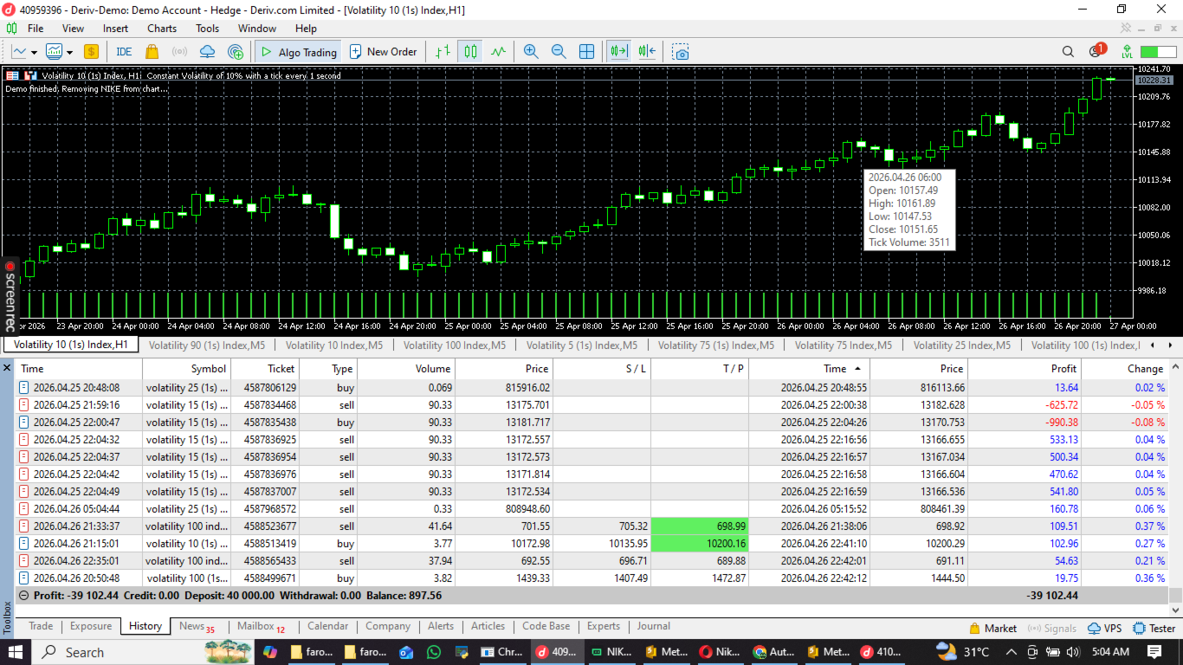The width and height of the screenshot is (1183, 665).
Task: Toggle the Algo Trading button
Action: coord(297,52)
